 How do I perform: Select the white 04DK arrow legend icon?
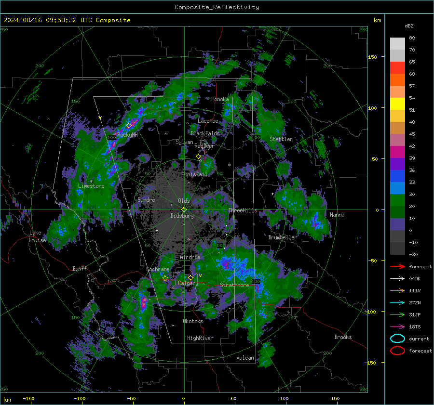(x=397, y=279)
